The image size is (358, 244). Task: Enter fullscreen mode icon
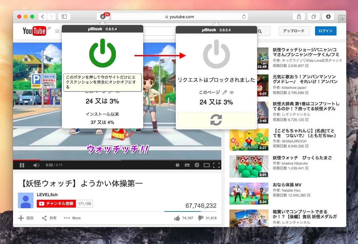click(216, 165)
